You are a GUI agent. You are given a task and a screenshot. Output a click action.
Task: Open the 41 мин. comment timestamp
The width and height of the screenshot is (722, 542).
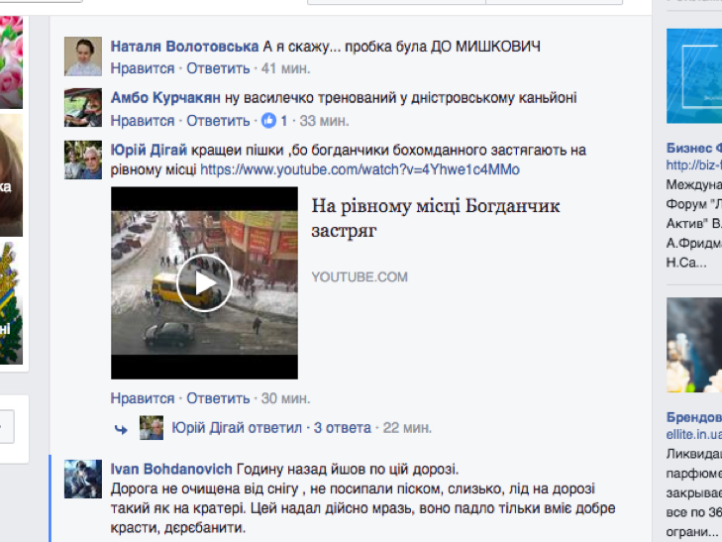coord(285,68)
